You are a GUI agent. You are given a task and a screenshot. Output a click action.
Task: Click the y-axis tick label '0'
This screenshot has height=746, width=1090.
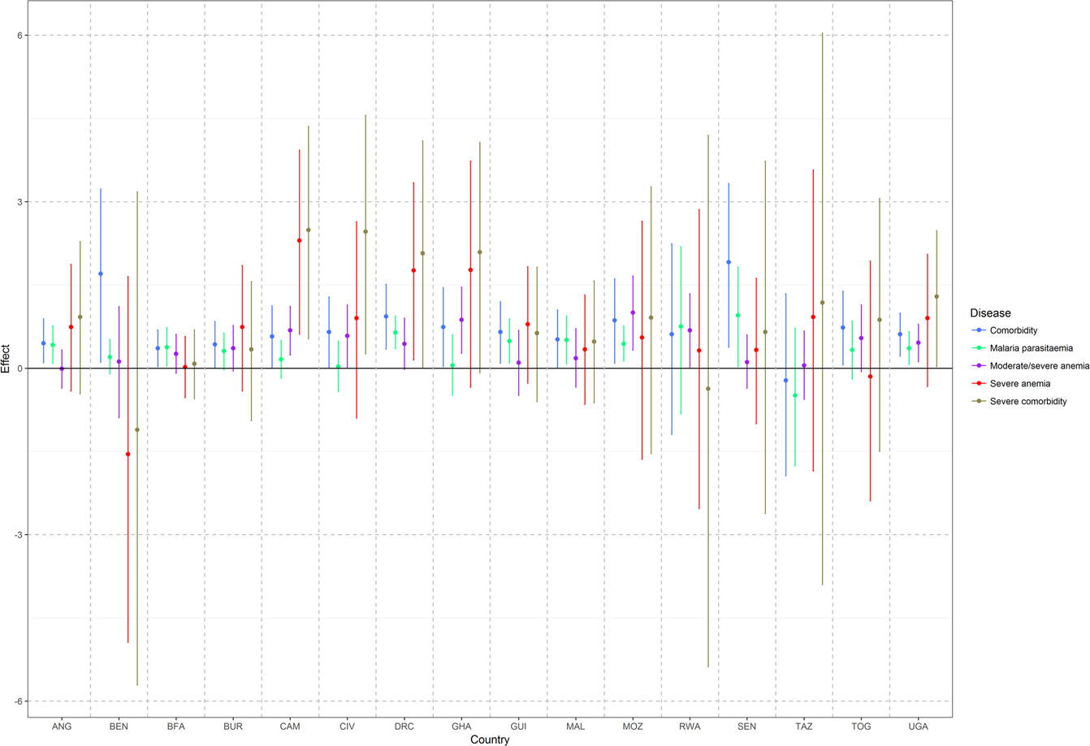[19, 368]
